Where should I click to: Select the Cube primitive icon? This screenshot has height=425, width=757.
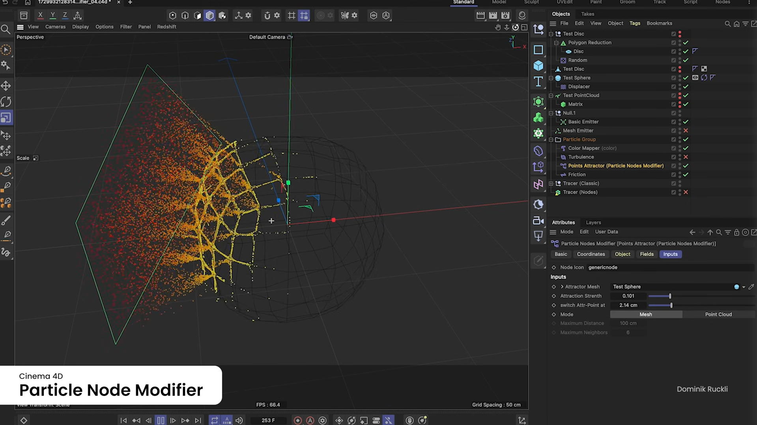pyautogui.click(x=538, y=65)
